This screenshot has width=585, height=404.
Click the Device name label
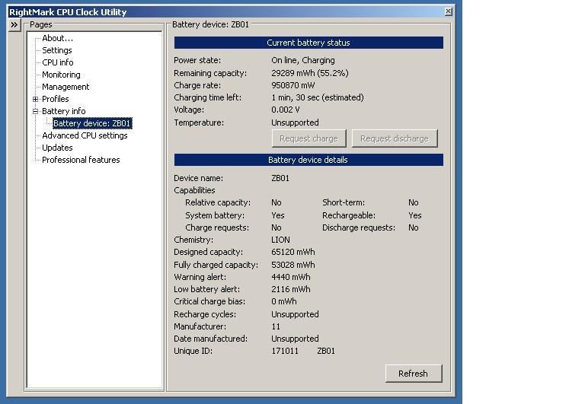(x=199, y=179)
